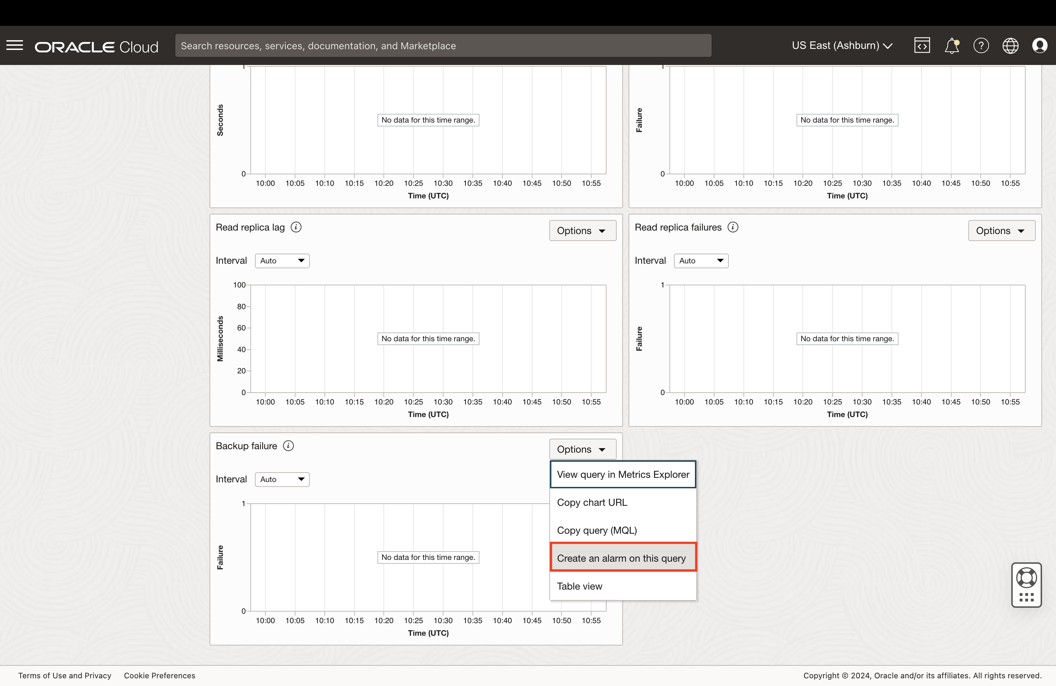Viewport: 1056px width, 686px height.
Task: Open the language globe icon
Action: click(1010, 45)
